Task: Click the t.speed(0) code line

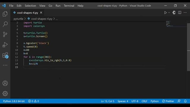Action: click(x=31, y=47)
